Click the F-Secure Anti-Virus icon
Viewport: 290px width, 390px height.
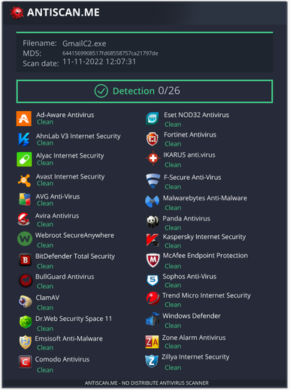click(x=153, y=181)
